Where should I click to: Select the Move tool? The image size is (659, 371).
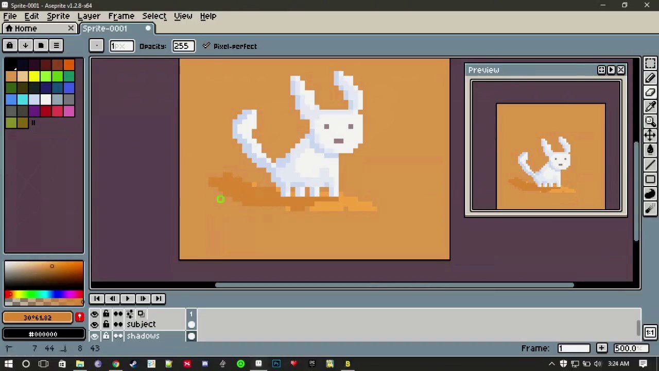click(x=650, y=136)
